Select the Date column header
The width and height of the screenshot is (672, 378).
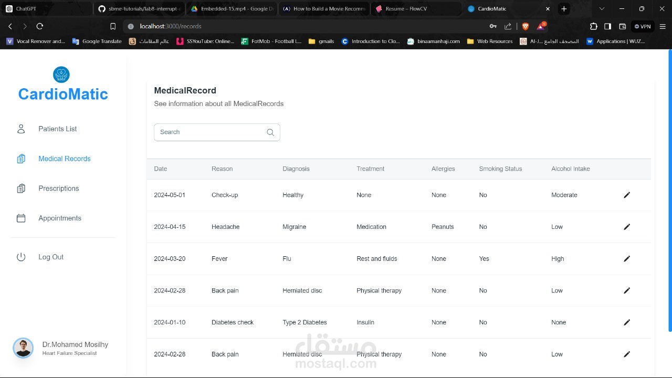pos(161,169)
